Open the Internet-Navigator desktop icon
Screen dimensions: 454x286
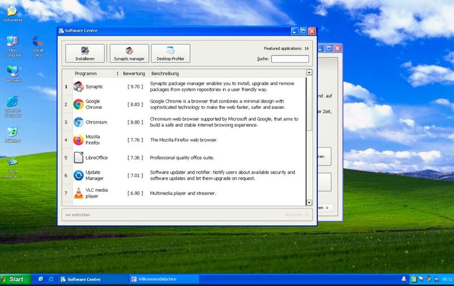[x=12, y=107]
